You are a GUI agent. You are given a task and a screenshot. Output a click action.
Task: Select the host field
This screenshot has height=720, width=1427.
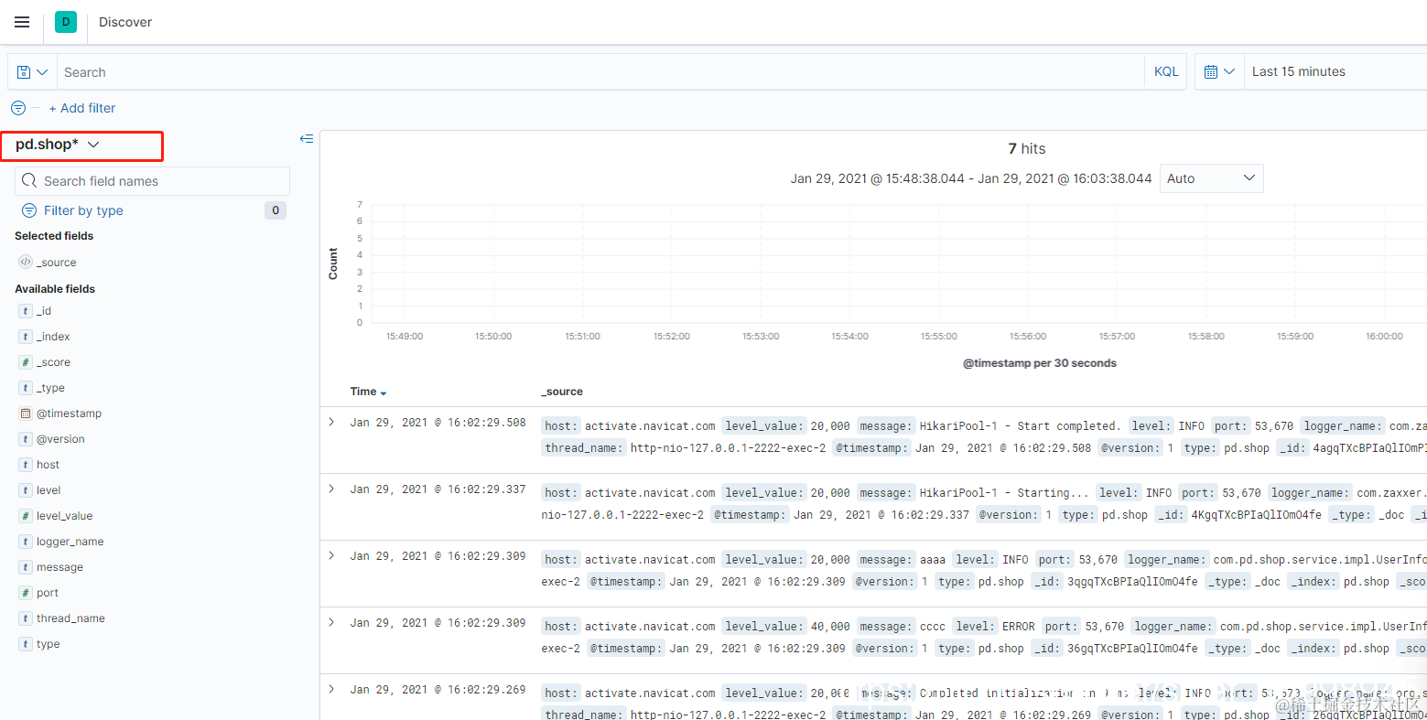[x=48, y=465]
